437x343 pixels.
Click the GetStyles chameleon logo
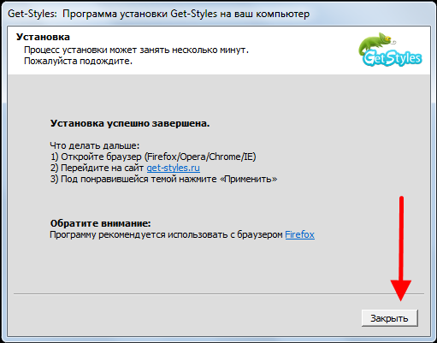click(x=390, y=50)
